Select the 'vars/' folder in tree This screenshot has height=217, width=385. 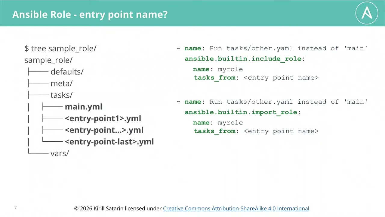pos(60,153)
